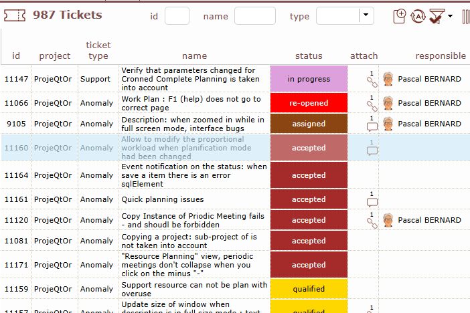Image resolution: width=470 pixels, height=313 pixels.
Task: Click Pascal BERNARD avatar on ticket 11066
Action: 388,103
